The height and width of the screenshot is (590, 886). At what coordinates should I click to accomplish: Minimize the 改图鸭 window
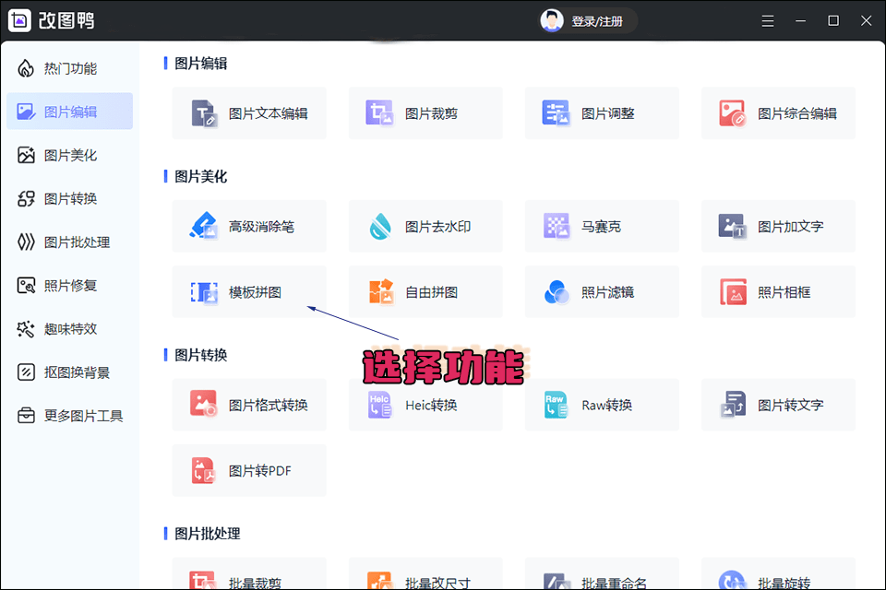pyautogui.click(x=800, y=21)
